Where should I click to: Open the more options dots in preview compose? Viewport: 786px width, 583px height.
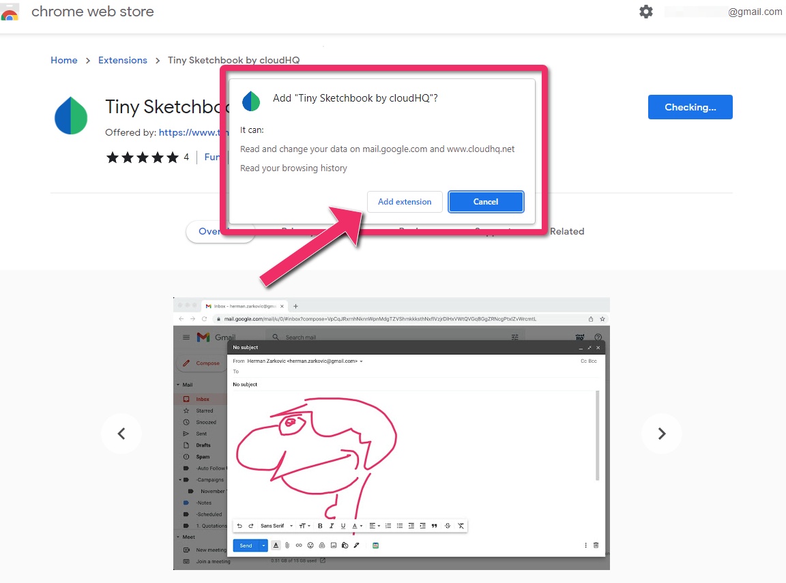[585, 545]
